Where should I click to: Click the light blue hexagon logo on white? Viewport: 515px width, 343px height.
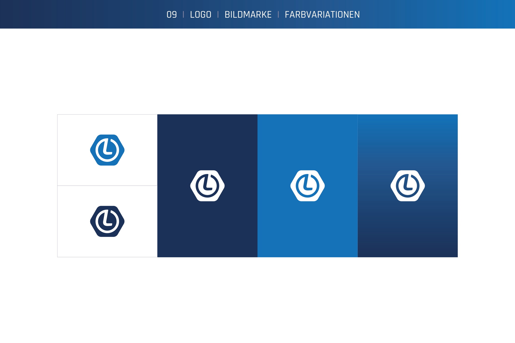click(x=107, y=150)
